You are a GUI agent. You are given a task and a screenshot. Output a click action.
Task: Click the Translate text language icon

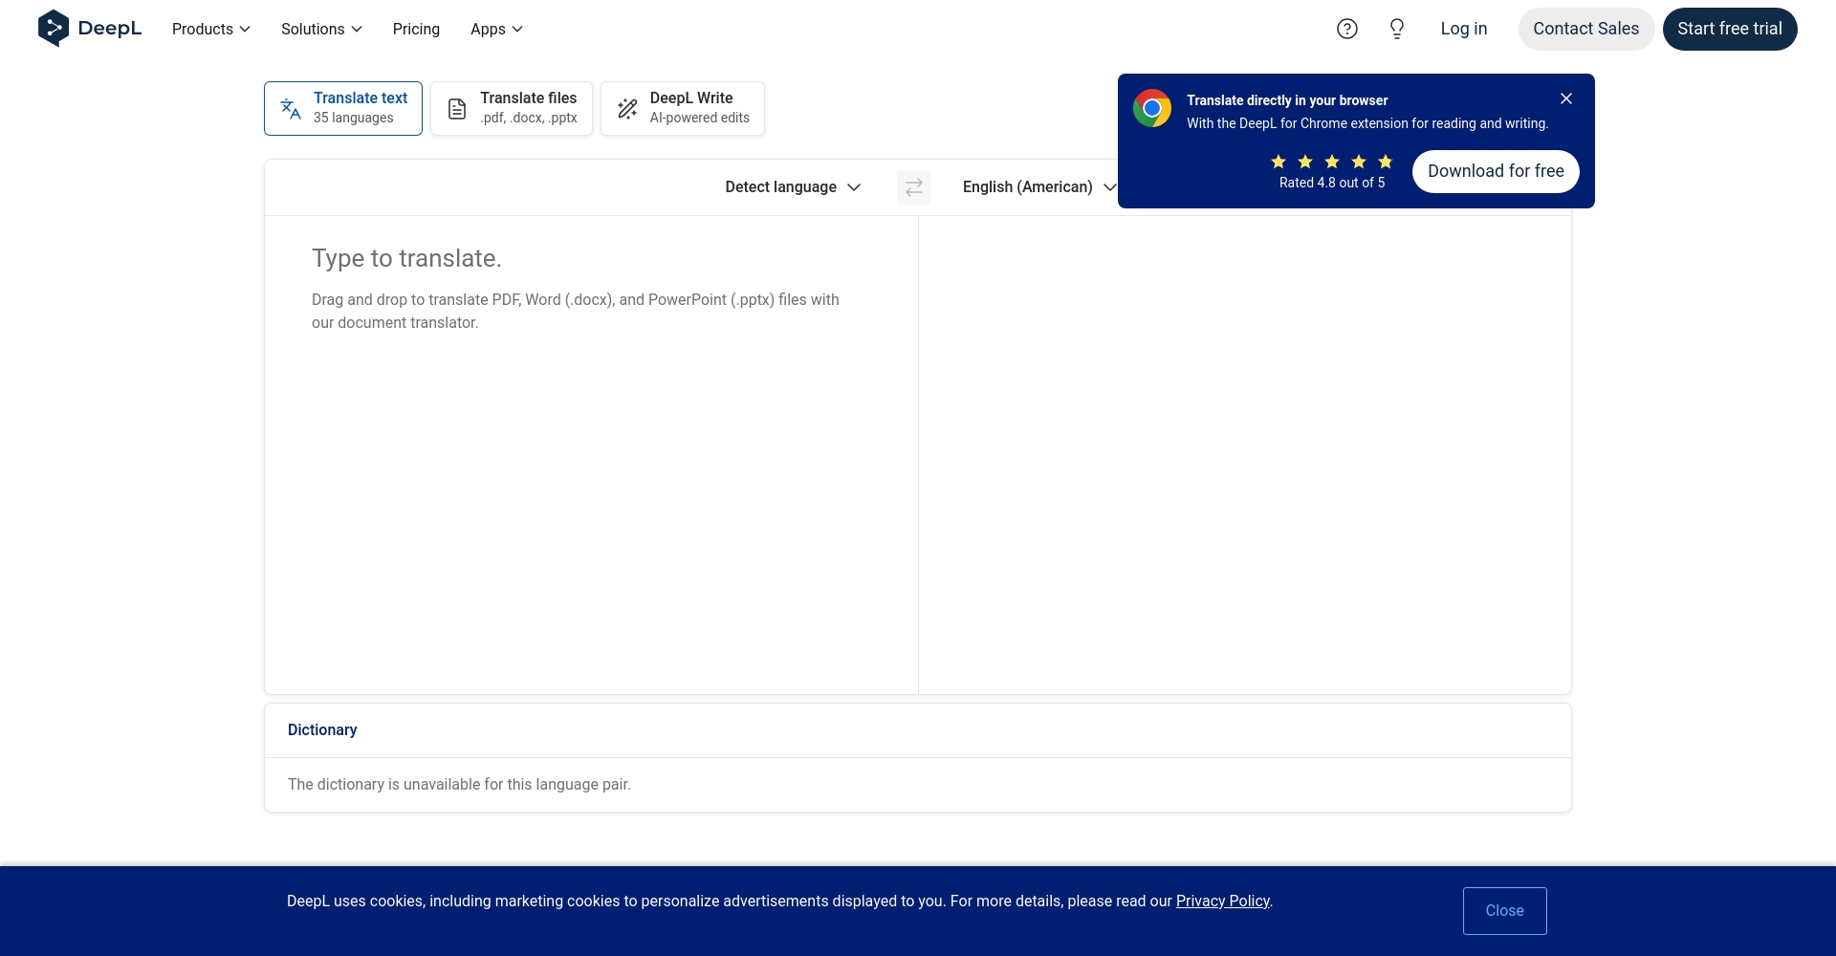291,108
